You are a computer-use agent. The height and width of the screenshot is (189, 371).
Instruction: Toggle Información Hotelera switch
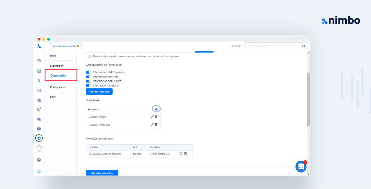(89, 77)
